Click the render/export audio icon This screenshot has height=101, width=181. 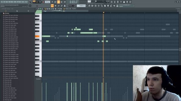click(127, 2)
